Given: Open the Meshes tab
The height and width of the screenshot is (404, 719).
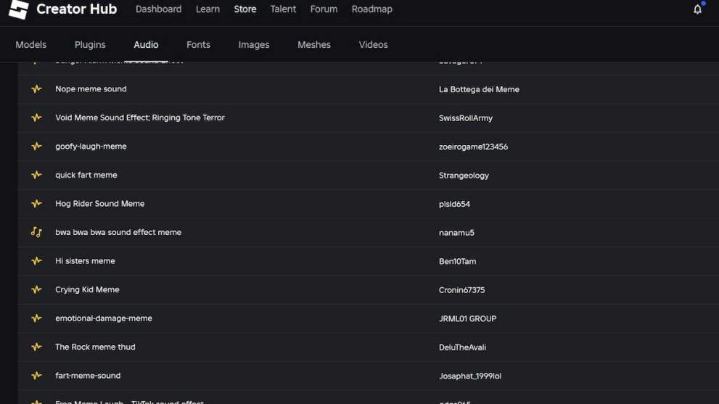Looking at the screenshot, I should (x=313, y=44).
